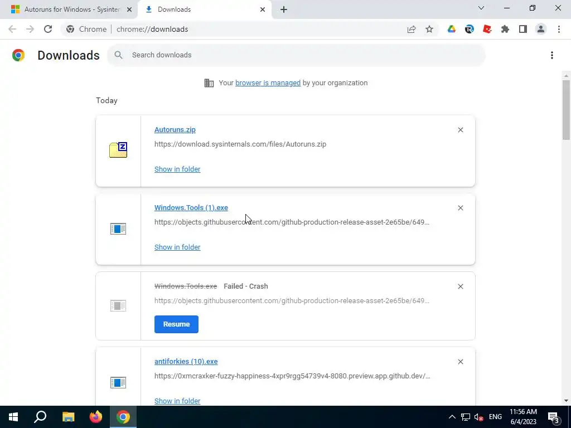The image size is (571, 428).
Task: Click the Autoruns.zip sysinternals URL text
Action: 240,144
